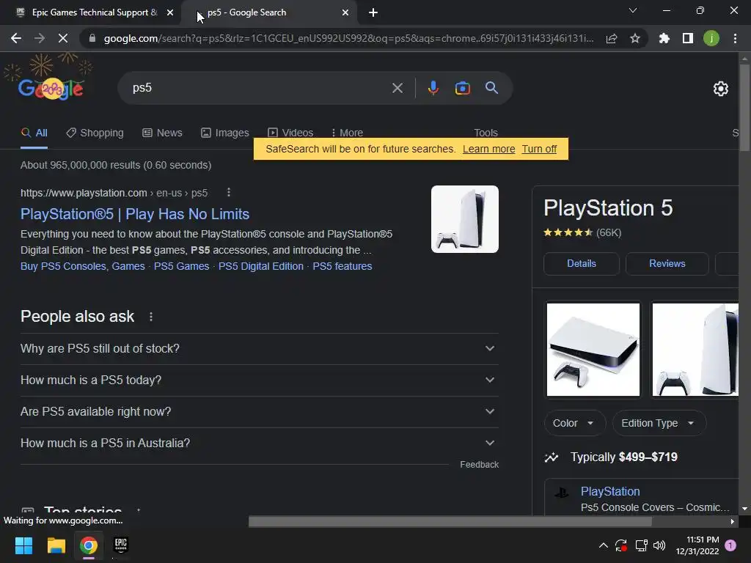Open the Color filter dropdown
Image resolution: width=751 pixels, height=563 pixels.
[574, 423]
